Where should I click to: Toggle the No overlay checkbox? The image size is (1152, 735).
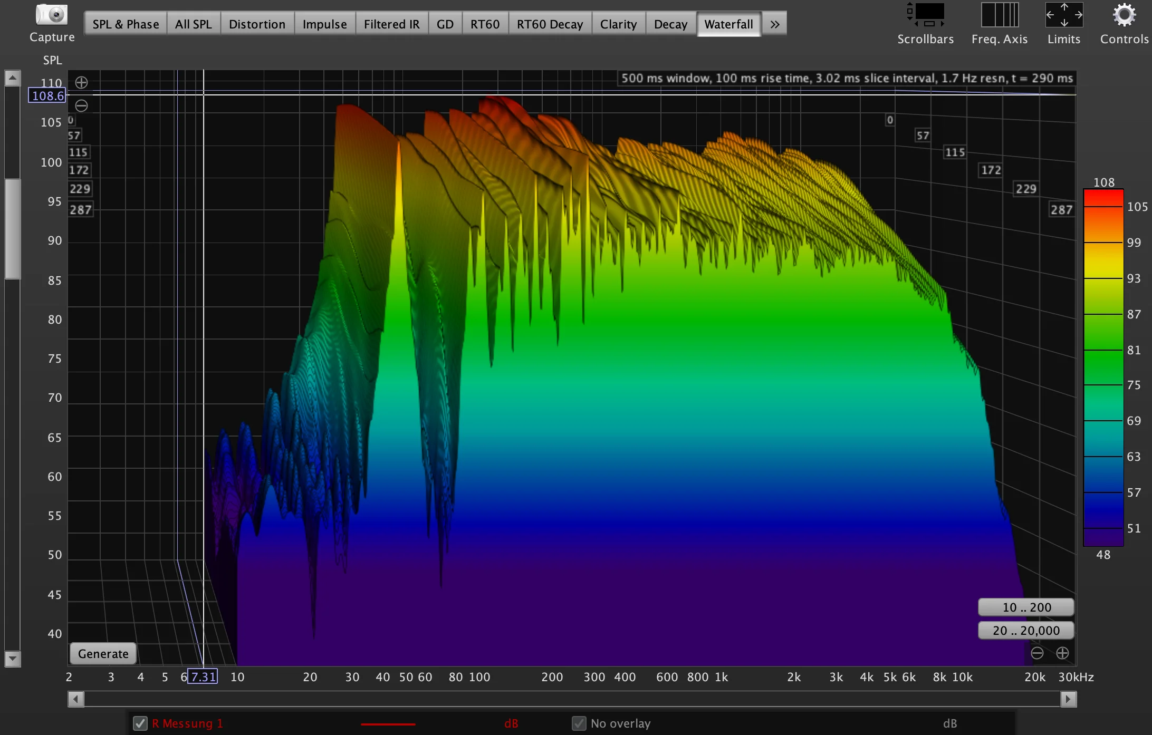tap(579, 723)
